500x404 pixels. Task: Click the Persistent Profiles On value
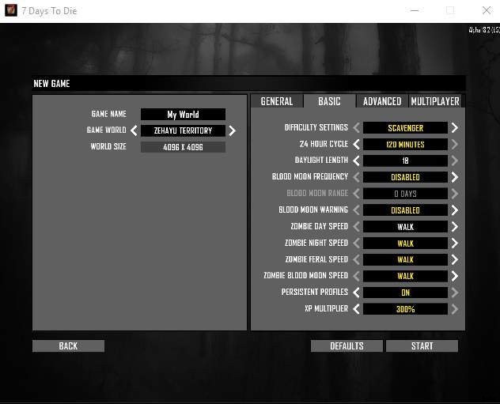click(x=405, y=293)
